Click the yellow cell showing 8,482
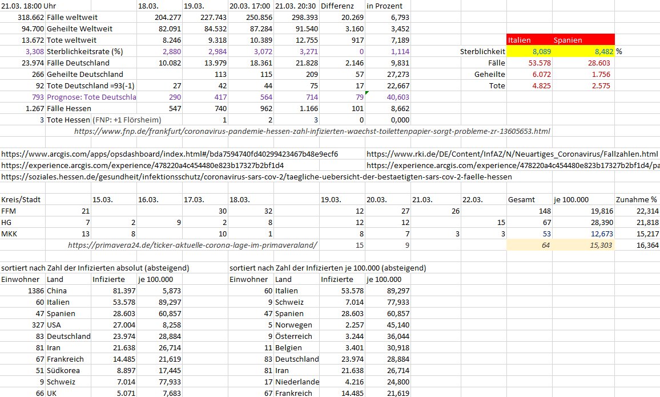The image size is (660, 397). (x=583, y=52)
